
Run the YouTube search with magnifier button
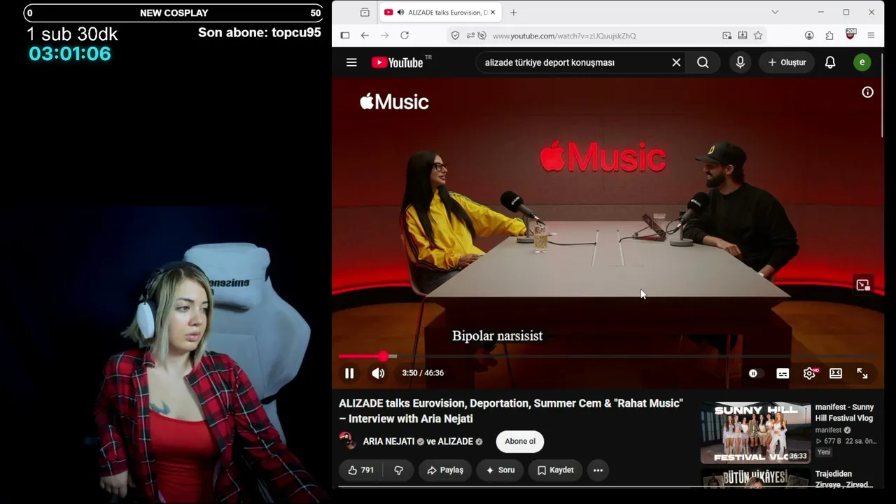(703, 62)
